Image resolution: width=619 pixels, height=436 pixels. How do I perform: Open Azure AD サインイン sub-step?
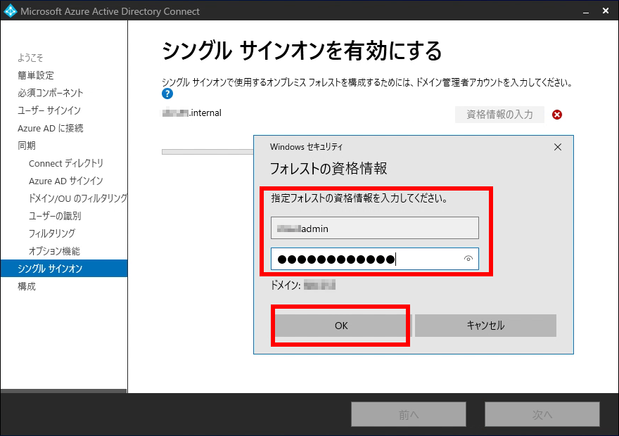pos(66,181)
